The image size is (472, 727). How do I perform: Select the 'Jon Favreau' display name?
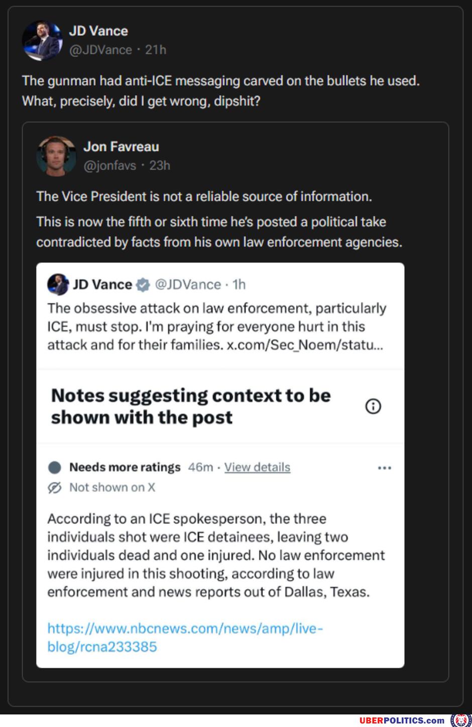click(x=121, y=147)
